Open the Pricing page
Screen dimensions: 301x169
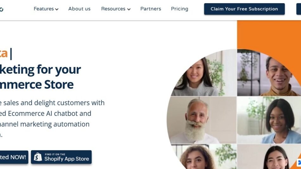(179, 9)
